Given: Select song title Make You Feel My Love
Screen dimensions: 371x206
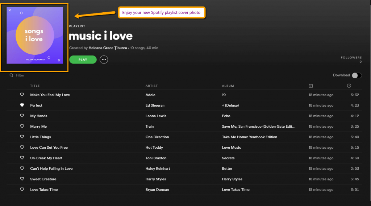Looking at the screenshot, I should coord(50,95).
